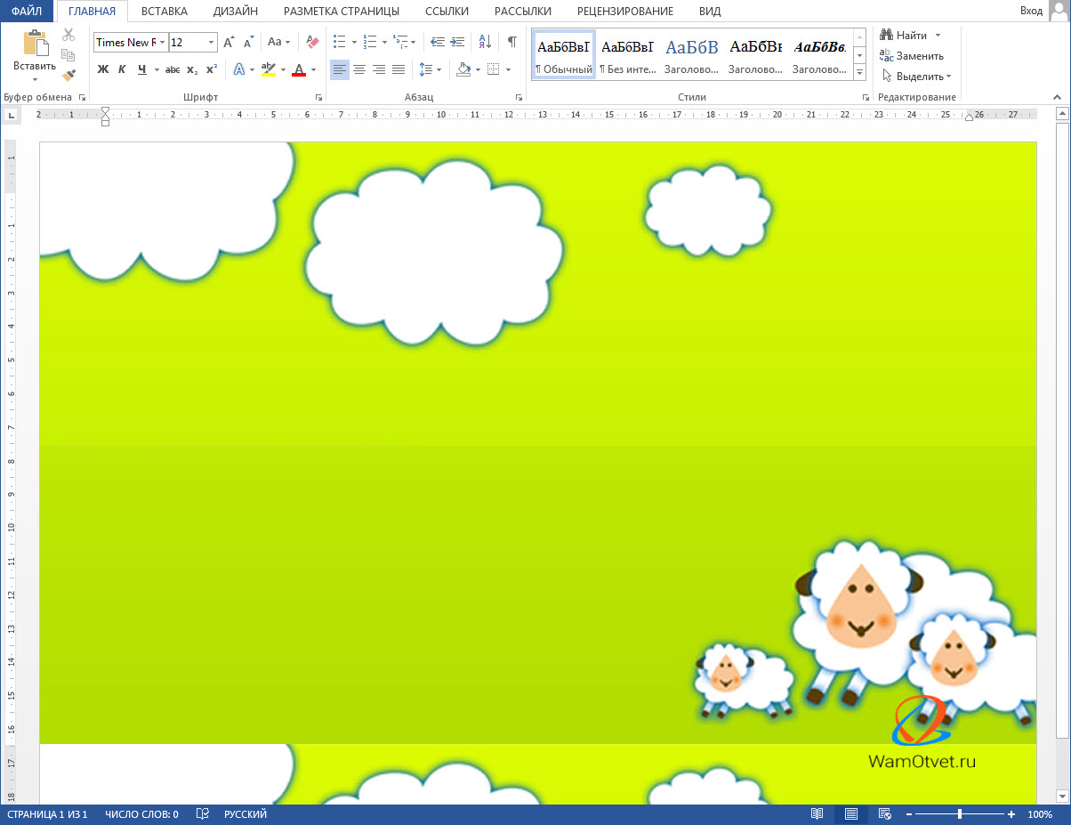Toggle bold (Ж) formatting
Screen dimensions: 1071x825
click(102, 69)
